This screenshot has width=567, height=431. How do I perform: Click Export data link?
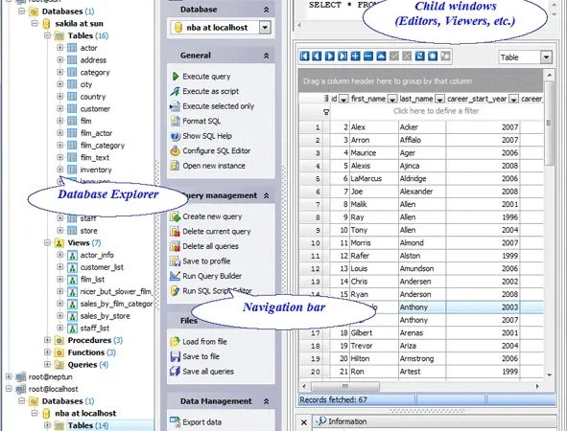(202, 422)
